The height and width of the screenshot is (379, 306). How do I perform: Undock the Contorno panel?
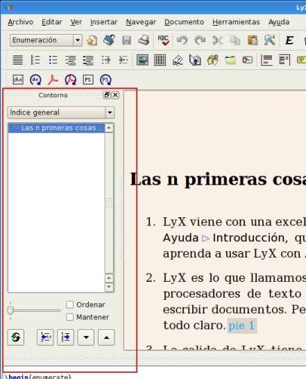tap(107, 95)
